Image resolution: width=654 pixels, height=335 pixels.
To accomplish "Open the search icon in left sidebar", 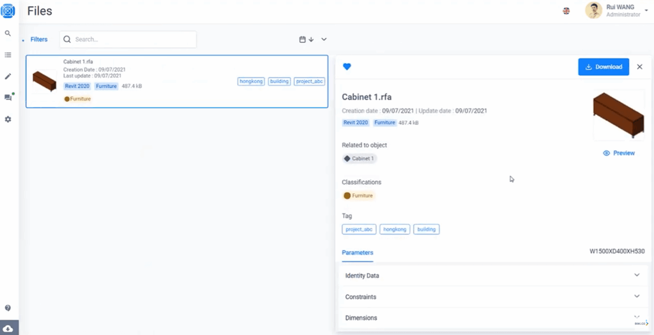I will [8, 33].
